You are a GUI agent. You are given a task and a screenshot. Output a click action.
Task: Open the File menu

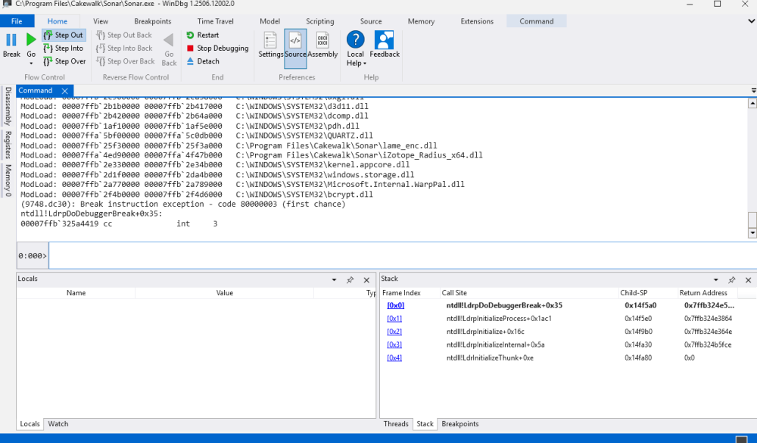(x=17, y=21)
